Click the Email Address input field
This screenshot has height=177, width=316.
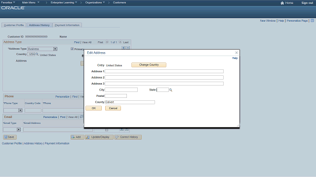coord(58,130)
